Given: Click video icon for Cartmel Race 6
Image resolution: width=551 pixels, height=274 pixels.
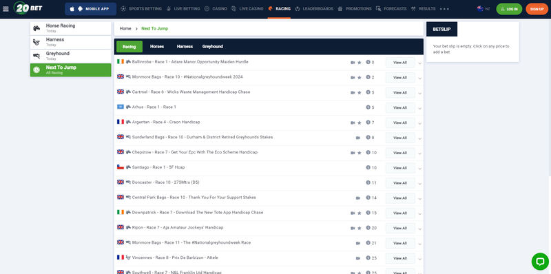Looking at the screenshot, I should point(353,93).
